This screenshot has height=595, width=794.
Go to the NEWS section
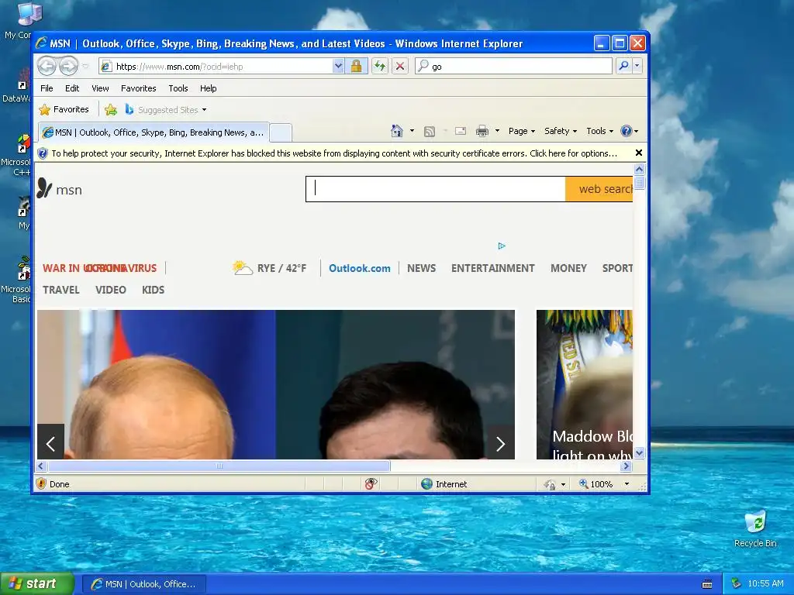click(421, 268)
